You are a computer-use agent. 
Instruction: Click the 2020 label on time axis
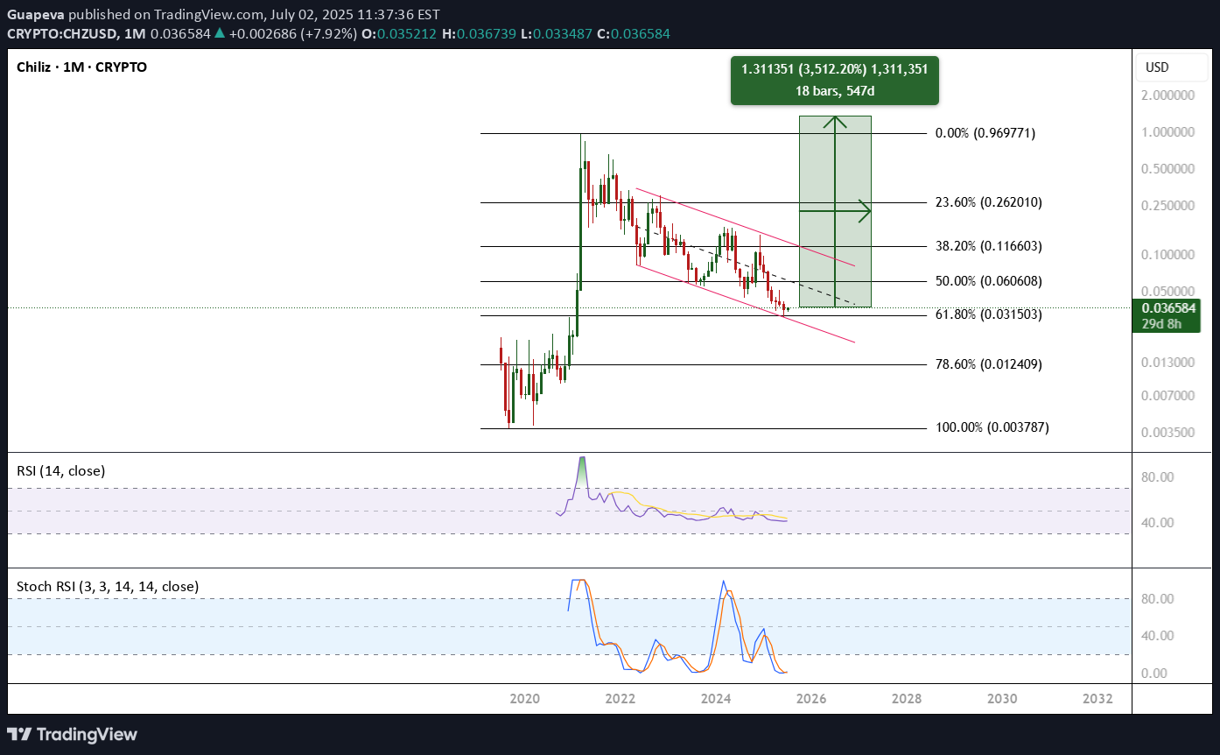click(524, 699)
